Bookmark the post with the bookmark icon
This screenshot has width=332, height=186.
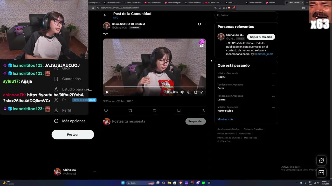pyautogui.click(x=179, y=111)
